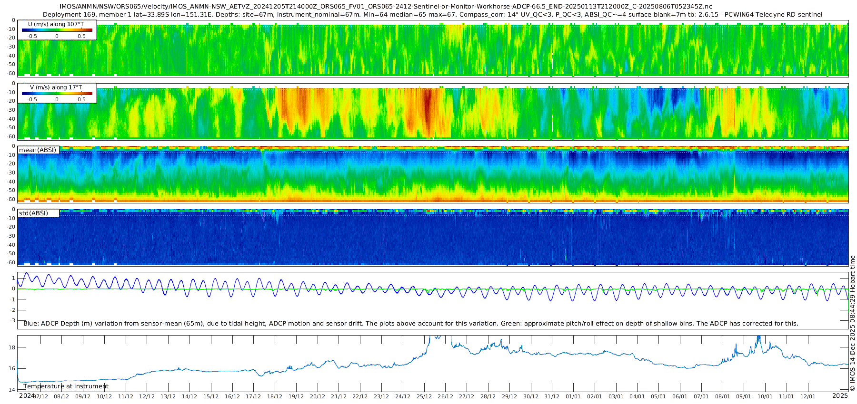Click the 'Temperature at instrument' label
This screenshot has height=404, width=857.
[x=66, y=386]
